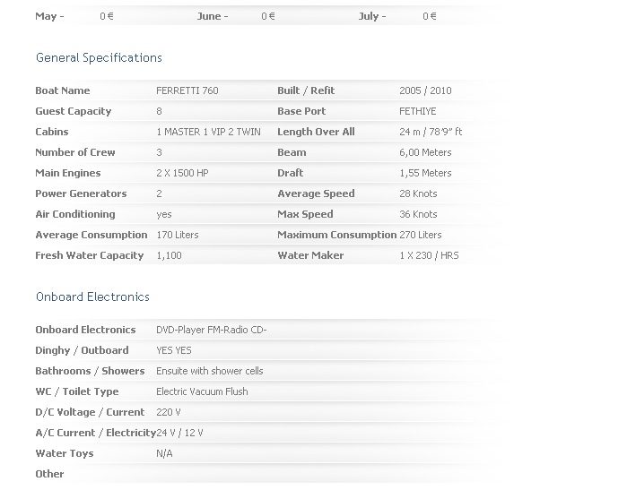
Task: Click the Onboard Electronics section heading
Action: pyautogui.click(x=92, y=297)
